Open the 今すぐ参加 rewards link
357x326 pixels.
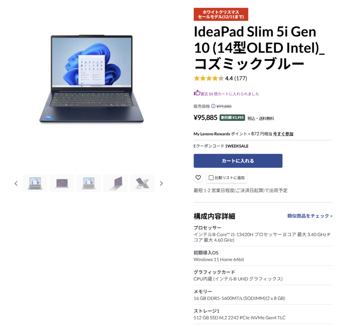pos(283,134)
